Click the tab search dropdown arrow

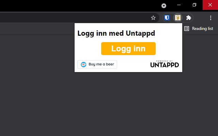(x=164, y=6)
